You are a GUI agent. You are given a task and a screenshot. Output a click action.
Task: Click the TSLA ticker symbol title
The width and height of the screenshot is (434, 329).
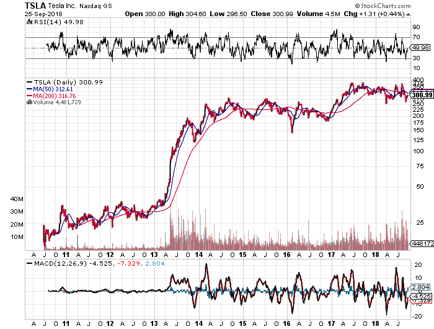click(x=35, y=6)
